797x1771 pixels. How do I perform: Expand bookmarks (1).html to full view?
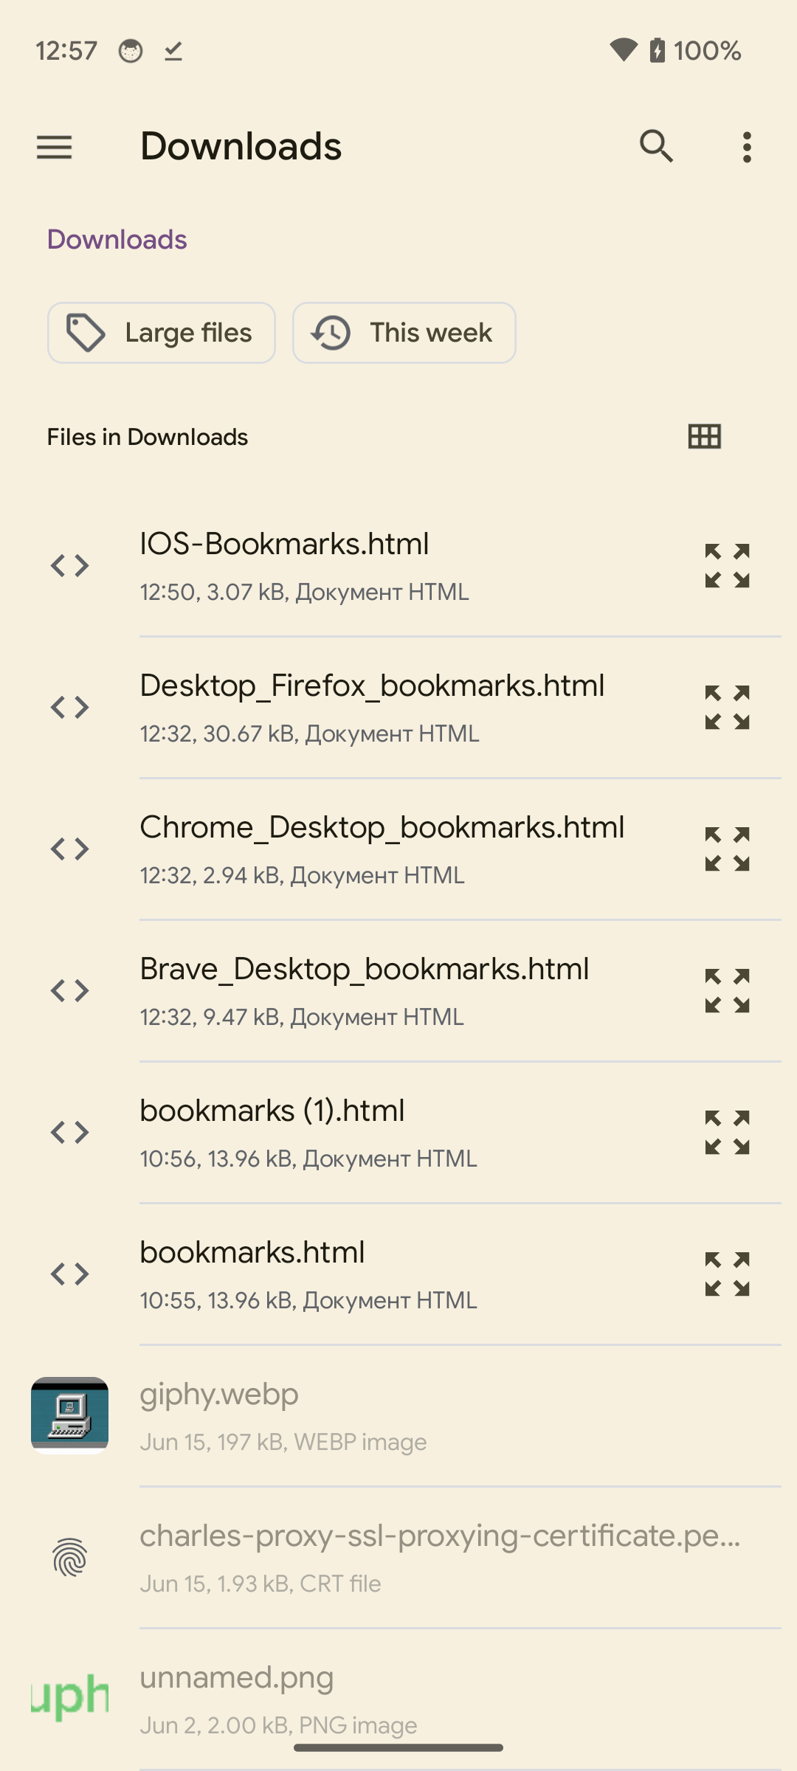click(x=726, y=1131)
